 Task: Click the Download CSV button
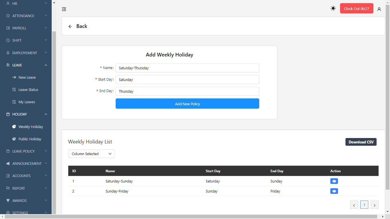pyautogui.click(x=361, y=142)
